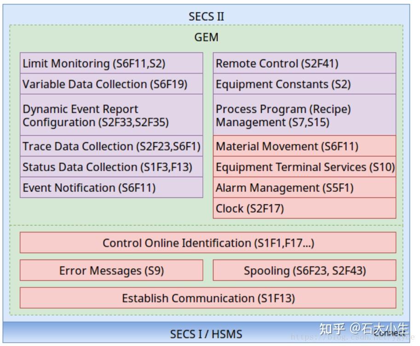Select the Alarm Management (S5F1) block
Viewport: 420px width, 346px height.
click(304, 188)
